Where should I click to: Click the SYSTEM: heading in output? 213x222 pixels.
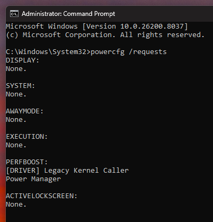tap(20, 86)
